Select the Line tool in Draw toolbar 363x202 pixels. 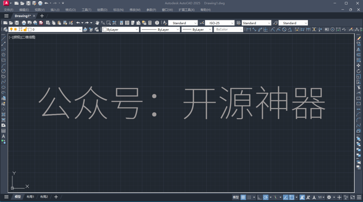(3, 38)
